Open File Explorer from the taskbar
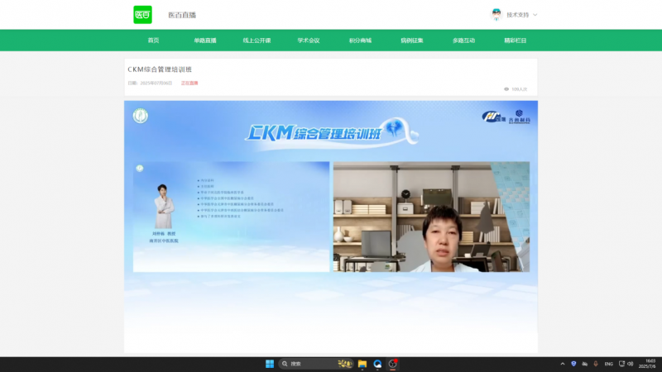This screenshot has width=662, height=372. 362,364
